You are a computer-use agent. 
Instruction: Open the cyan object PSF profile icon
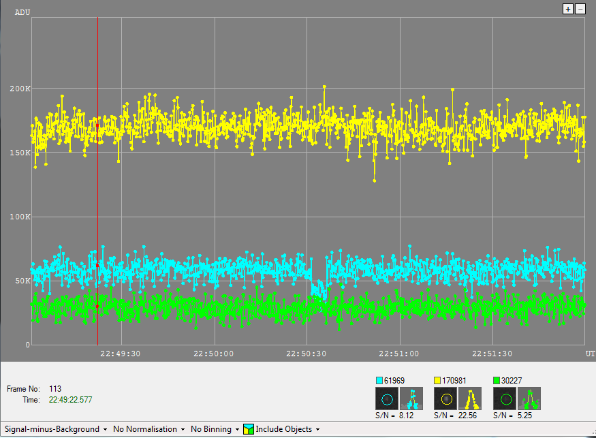click(x=411, y=398)
